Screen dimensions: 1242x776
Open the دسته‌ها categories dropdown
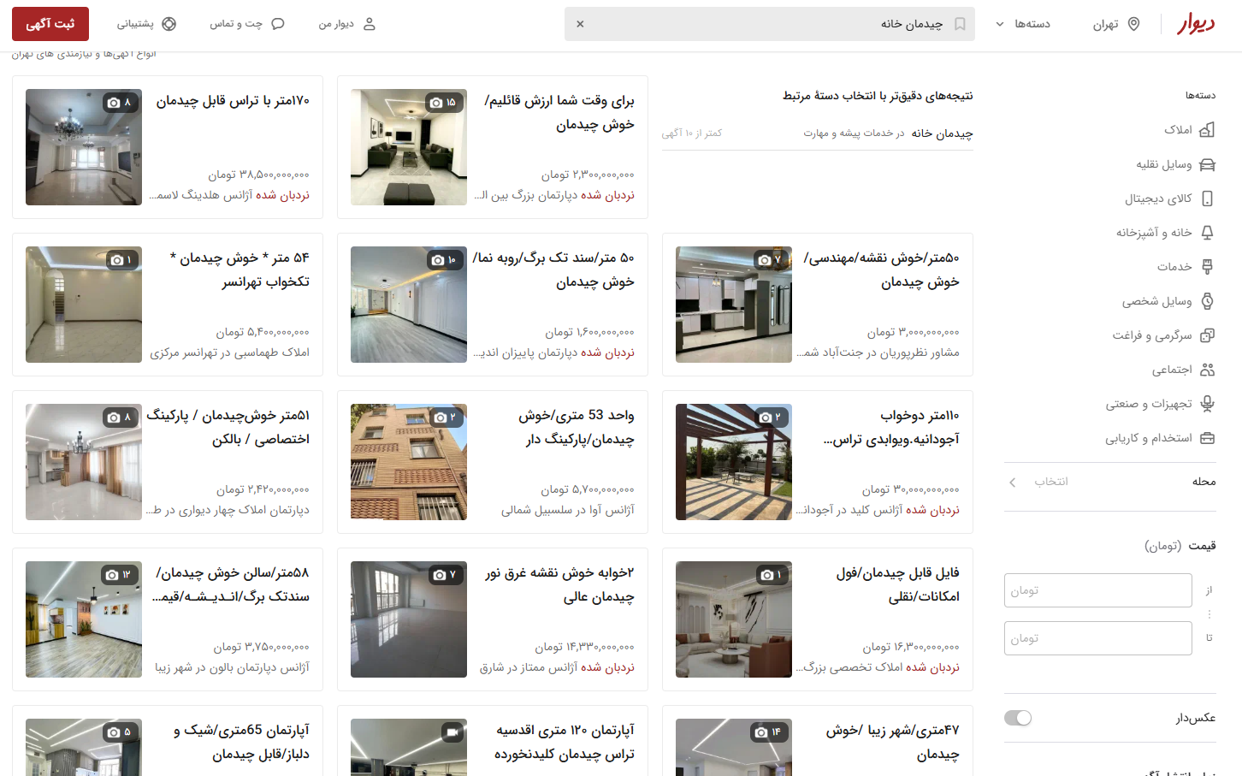(x=1023, y=24)
